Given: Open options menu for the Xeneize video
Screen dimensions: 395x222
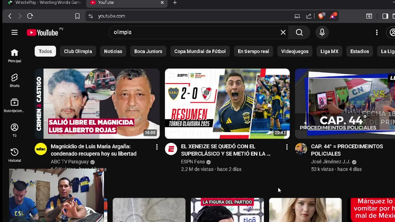Looking at the screenshot, I should coord(287,147).
